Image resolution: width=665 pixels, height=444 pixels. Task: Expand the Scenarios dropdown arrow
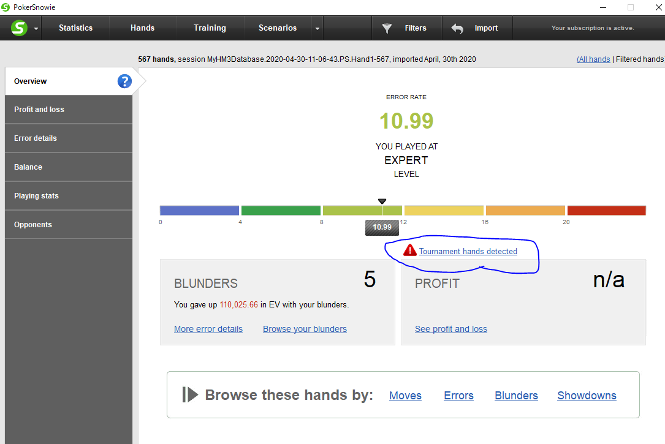[x=317, y=28]
